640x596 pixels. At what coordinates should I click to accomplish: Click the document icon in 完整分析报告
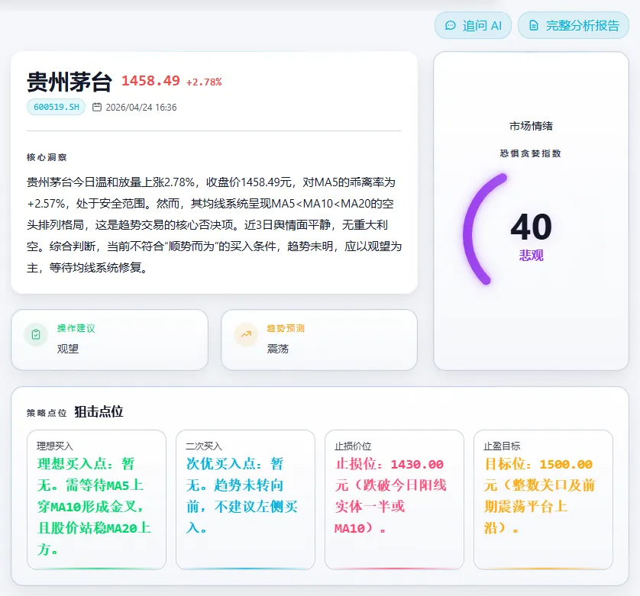click(x=534, y=26)
